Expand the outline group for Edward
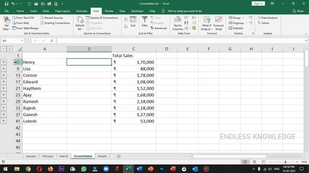The width and height of the screenshot is (309, 173). point(3,82)
